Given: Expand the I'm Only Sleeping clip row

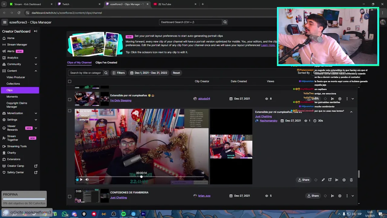Looking at the screenshot, I should [353, 99].
